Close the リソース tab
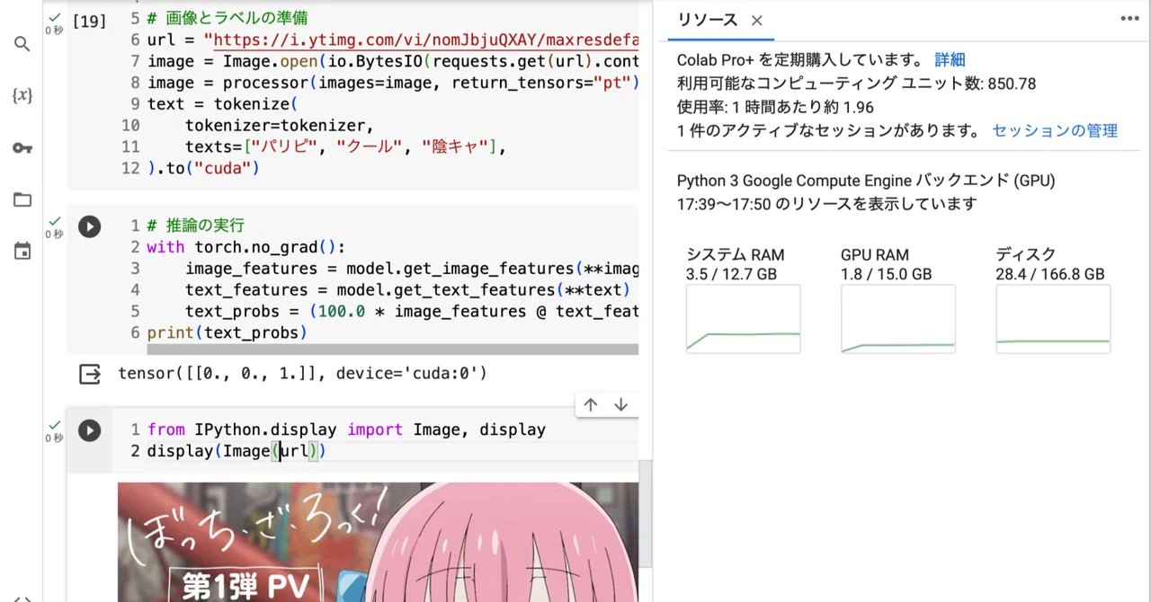This screenshot has height=602, width=1151. (x=757, y=21)
